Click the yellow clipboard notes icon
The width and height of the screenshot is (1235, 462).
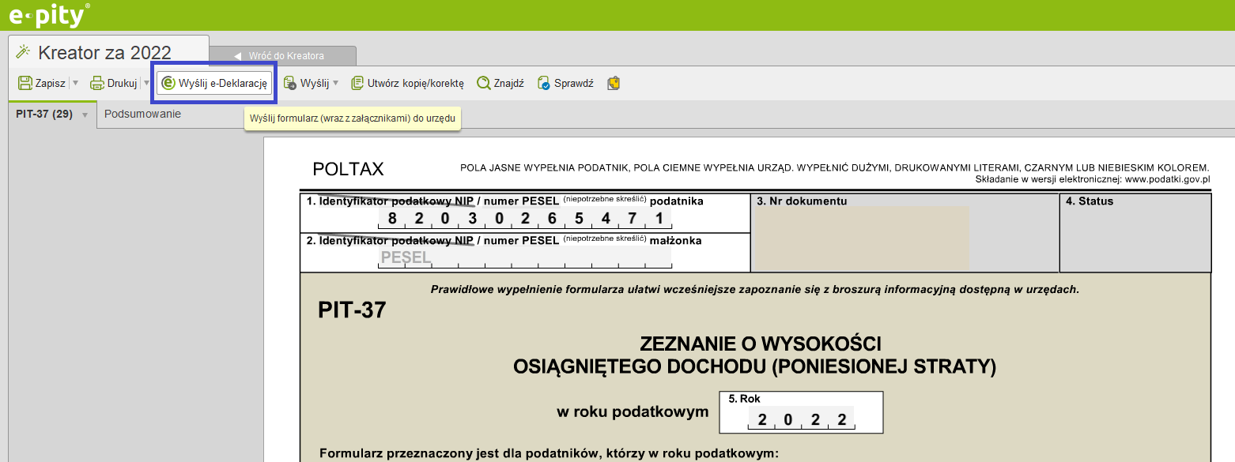tap(613, 83)
